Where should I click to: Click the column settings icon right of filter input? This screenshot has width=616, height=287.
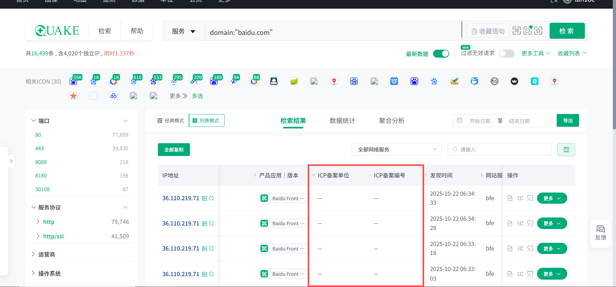click(566, 150)
